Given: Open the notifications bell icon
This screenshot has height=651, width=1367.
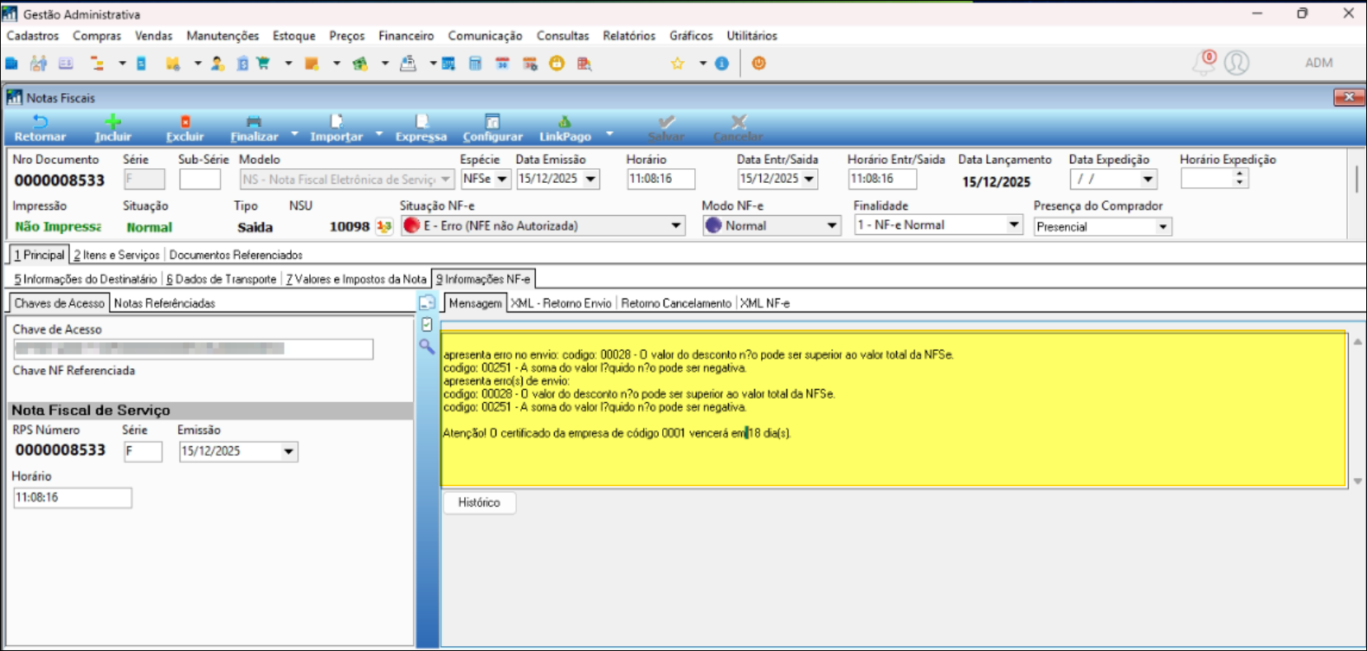Looking at the screenshot, I should coord(1204,63).
